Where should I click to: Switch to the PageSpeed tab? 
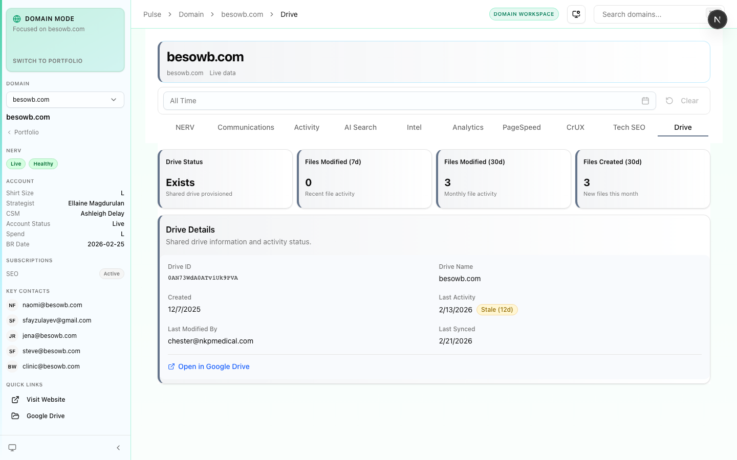(x=522, y=127)
